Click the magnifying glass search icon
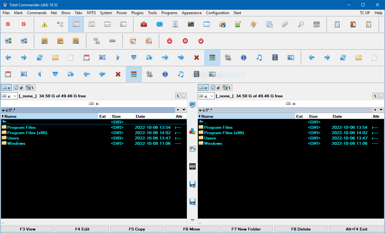Image resolution: width=385 pixels, height=233 pixels. tap(301, 24)
